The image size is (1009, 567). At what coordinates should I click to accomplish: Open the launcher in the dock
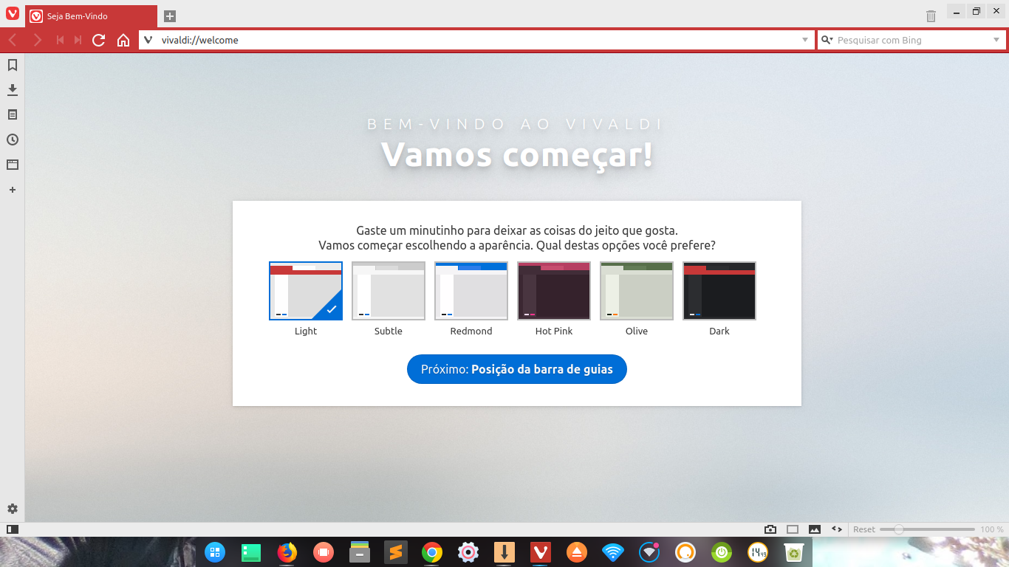coord(215,552)
